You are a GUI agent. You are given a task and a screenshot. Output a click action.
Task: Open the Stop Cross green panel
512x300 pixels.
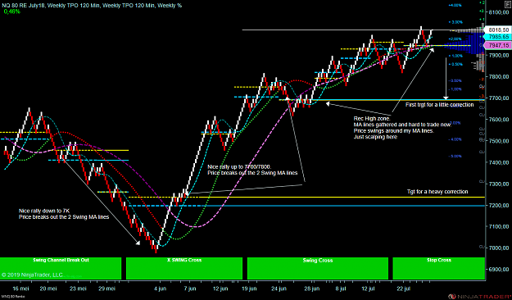[x=439, y=269]
